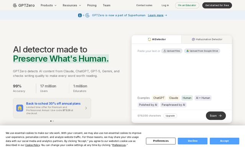Decline non-essential cookies
The height and width of the screenshot is (153, 245).
click(193, 141)
